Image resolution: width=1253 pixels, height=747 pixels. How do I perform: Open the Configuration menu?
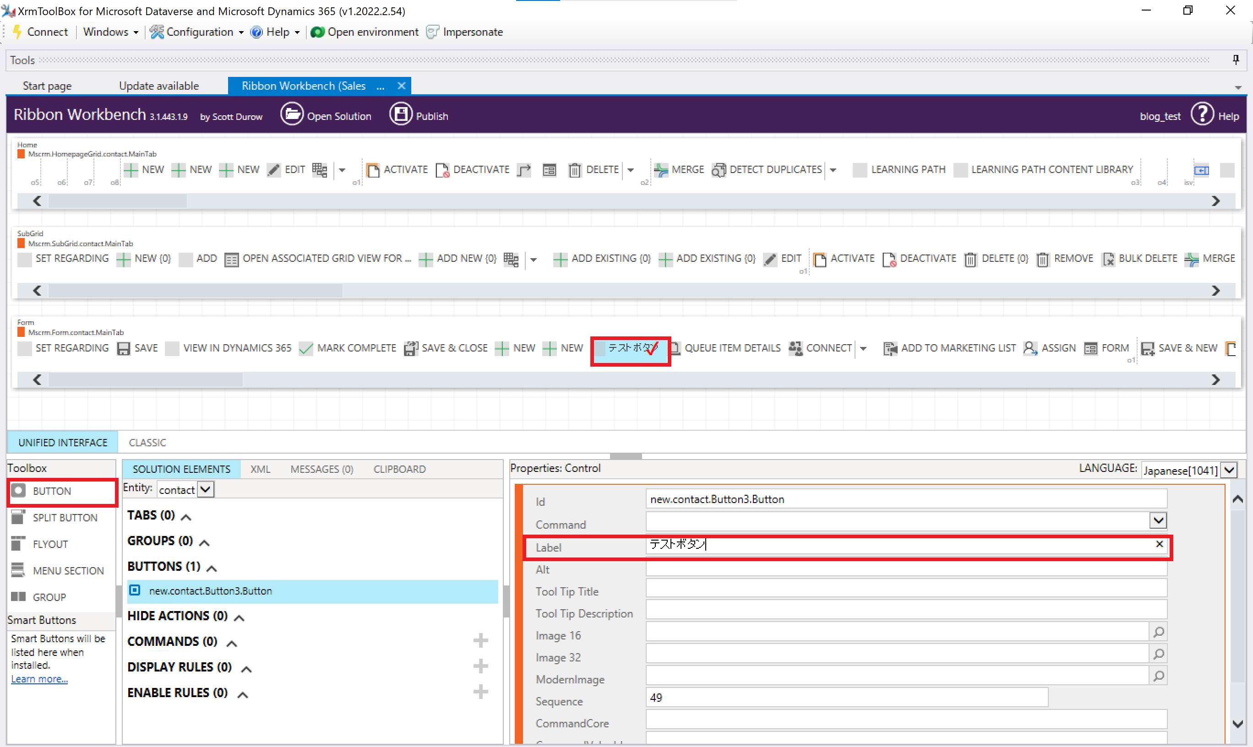tap(197, 32)
